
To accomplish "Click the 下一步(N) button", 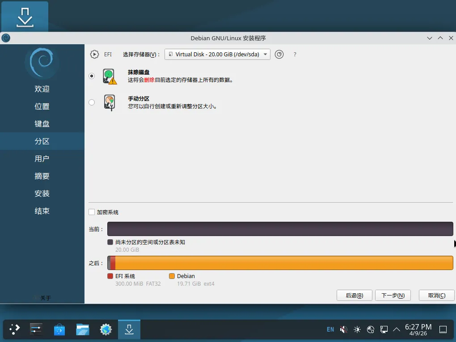I will 393,296.
